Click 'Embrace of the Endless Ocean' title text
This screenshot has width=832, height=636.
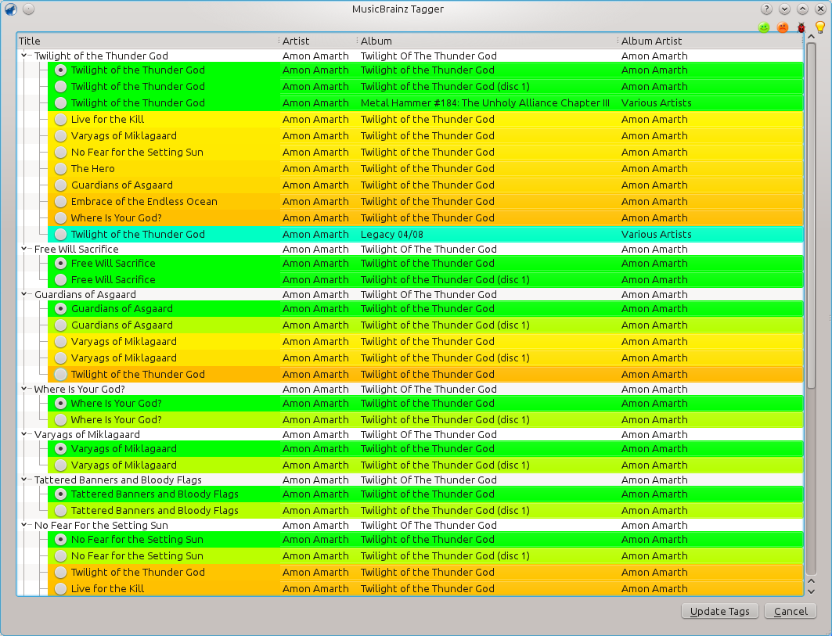144,202
